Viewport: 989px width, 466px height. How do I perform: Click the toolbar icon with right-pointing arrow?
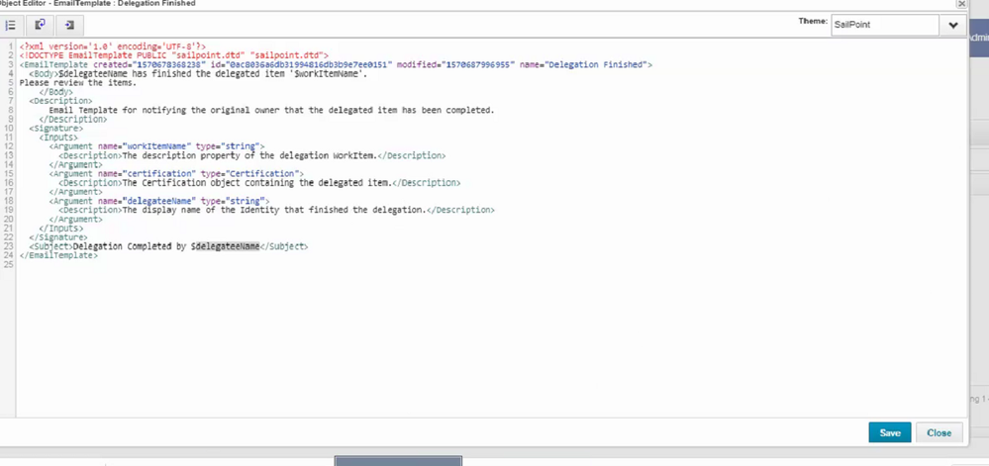click(x=69, y=25)
